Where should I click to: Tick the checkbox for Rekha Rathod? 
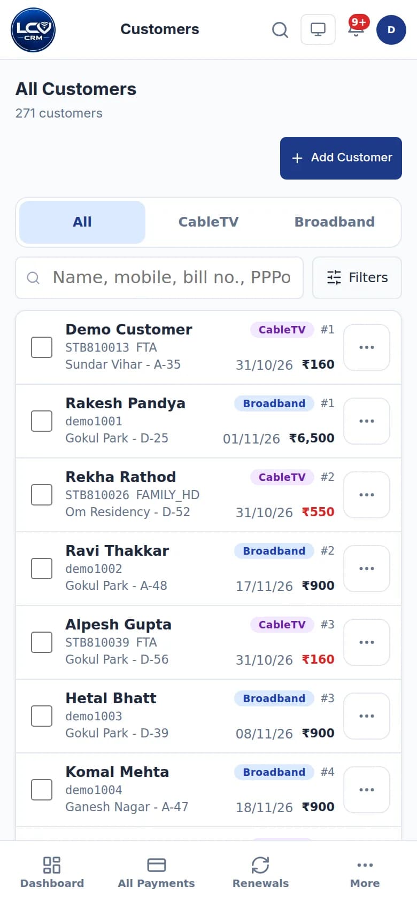42,495
